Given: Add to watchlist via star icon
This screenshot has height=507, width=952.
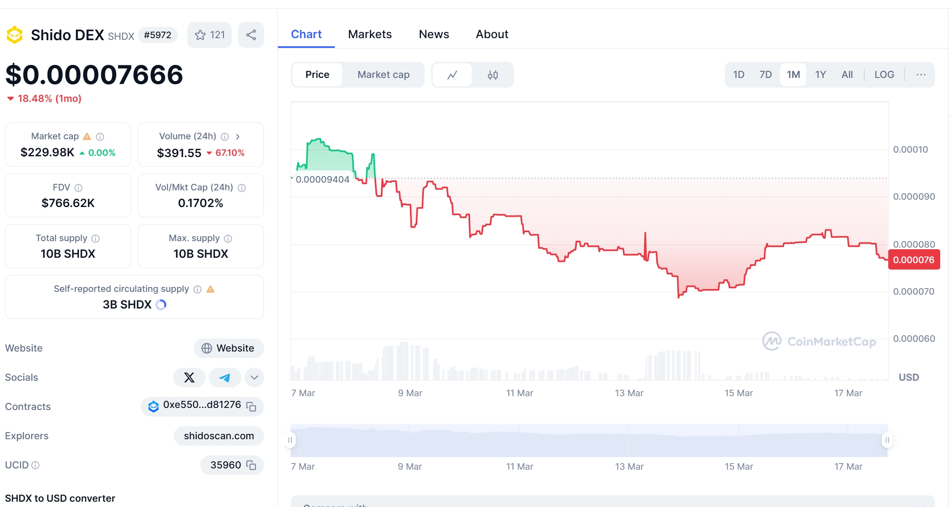Looking at the screenshot, I should 200,35.
